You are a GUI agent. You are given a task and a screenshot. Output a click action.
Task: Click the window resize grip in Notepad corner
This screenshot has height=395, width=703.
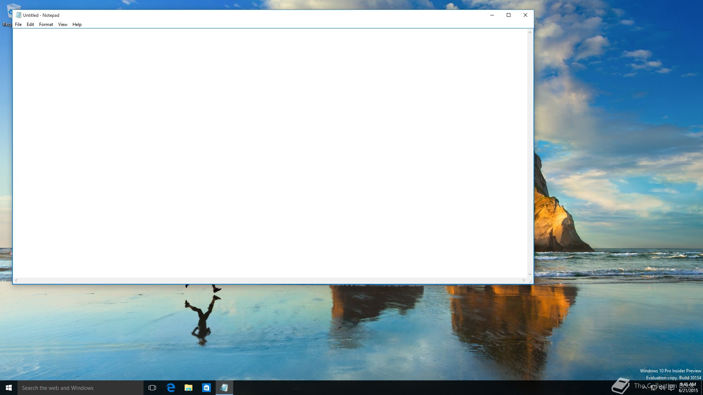530,281
